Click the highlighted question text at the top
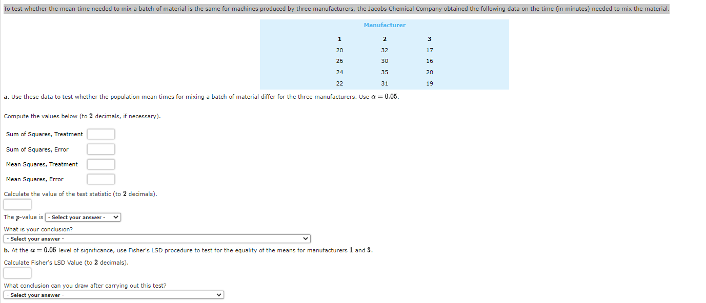 335,8
